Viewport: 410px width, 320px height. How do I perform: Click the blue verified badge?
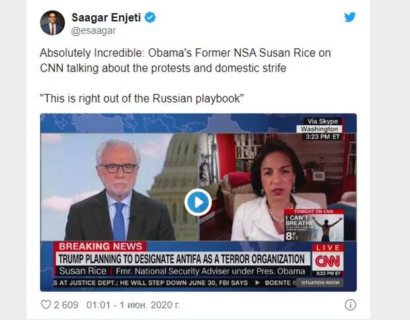click(150, 17)
